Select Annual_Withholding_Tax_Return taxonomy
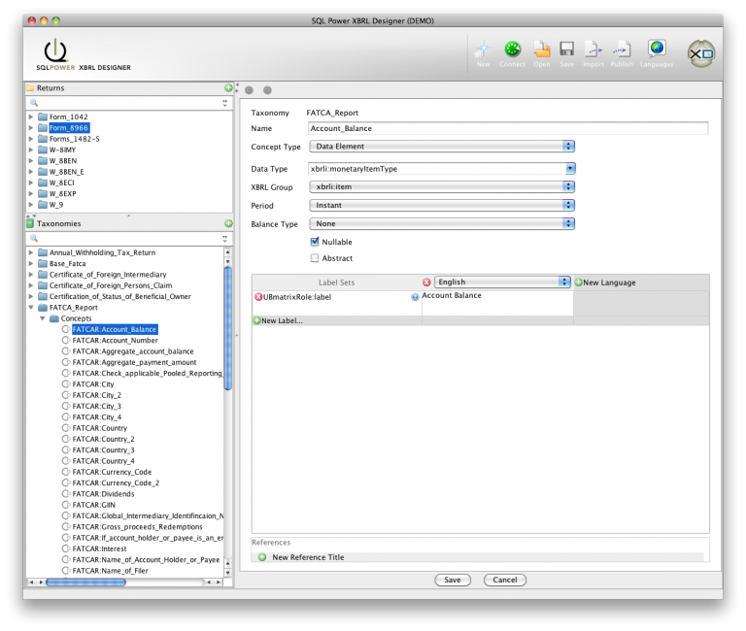Screen dimensions: 746x631 coord(102,252)
